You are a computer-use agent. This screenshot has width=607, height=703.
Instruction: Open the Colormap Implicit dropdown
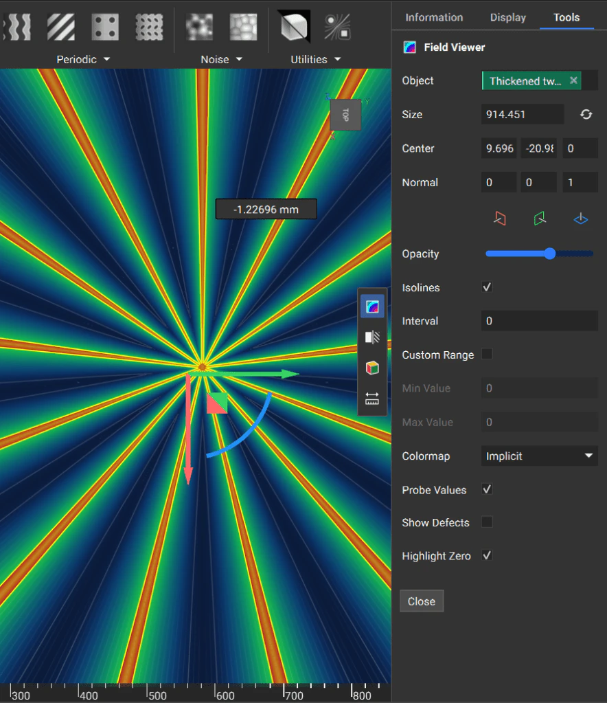pos(539,456)
